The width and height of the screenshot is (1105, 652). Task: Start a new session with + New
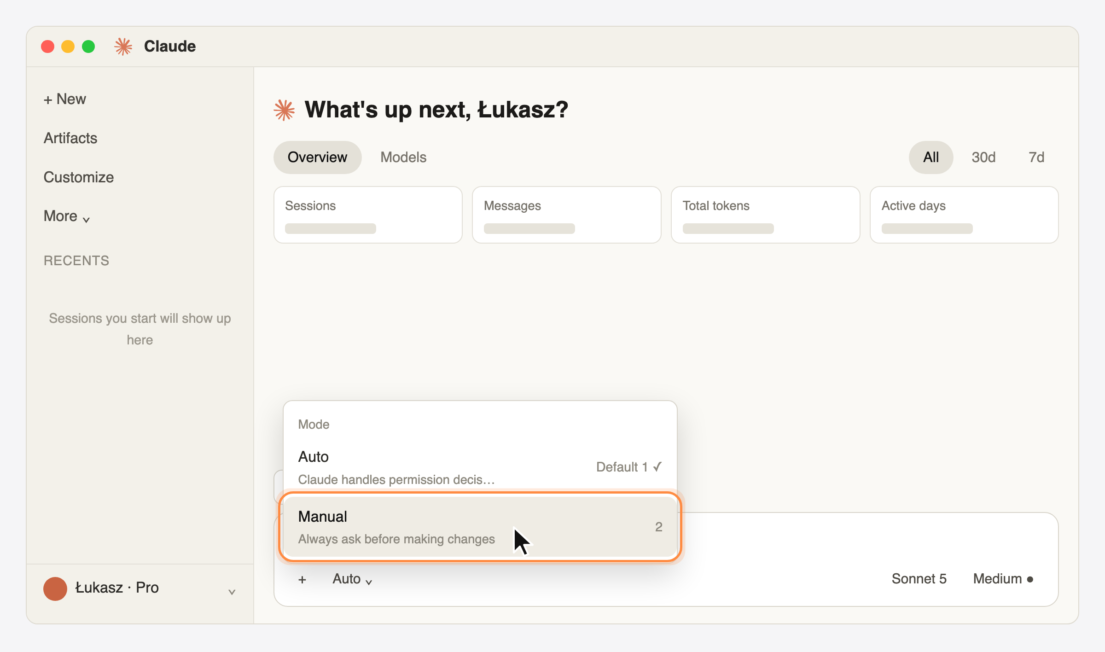coord(65,99)
